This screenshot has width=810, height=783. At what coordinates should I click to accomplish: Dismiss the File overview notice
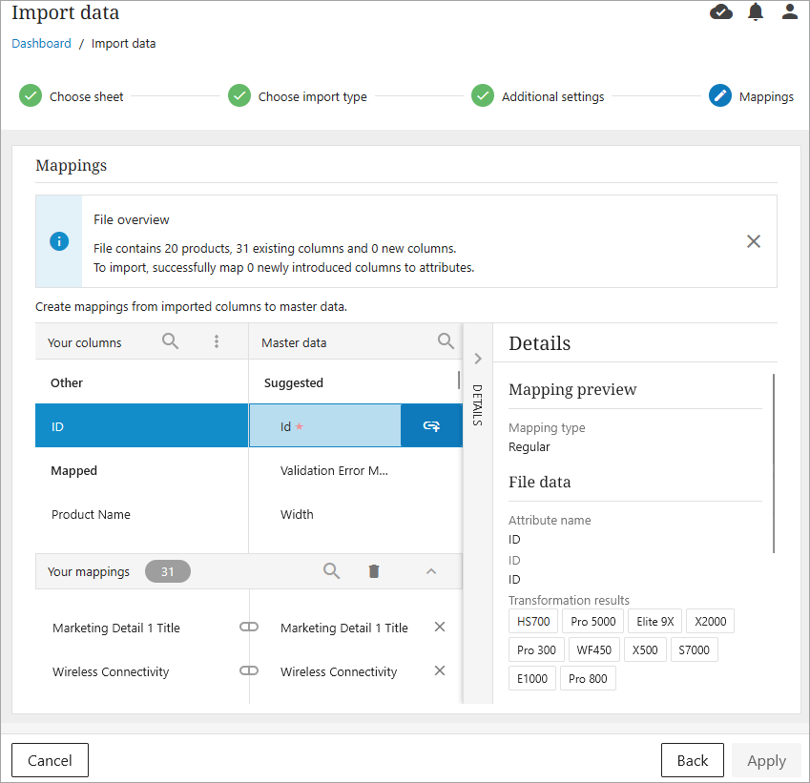pyautogui.click(x=754, y=241)
